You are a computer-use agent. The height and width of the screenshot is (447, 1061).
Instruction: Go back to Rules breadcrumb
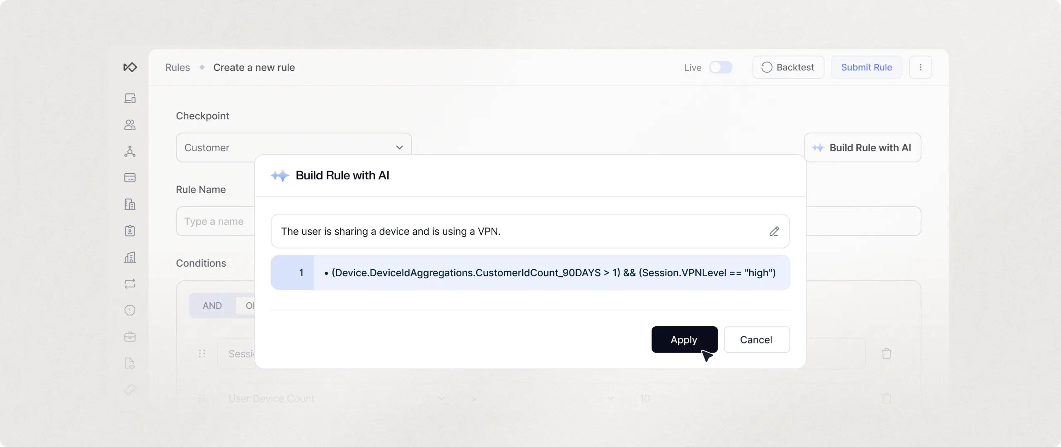[x=177, y=67]
